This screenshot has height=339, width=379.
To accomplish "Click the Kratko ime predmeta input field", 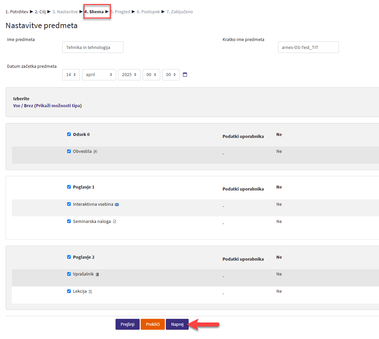I will click(x=308, y=47).
